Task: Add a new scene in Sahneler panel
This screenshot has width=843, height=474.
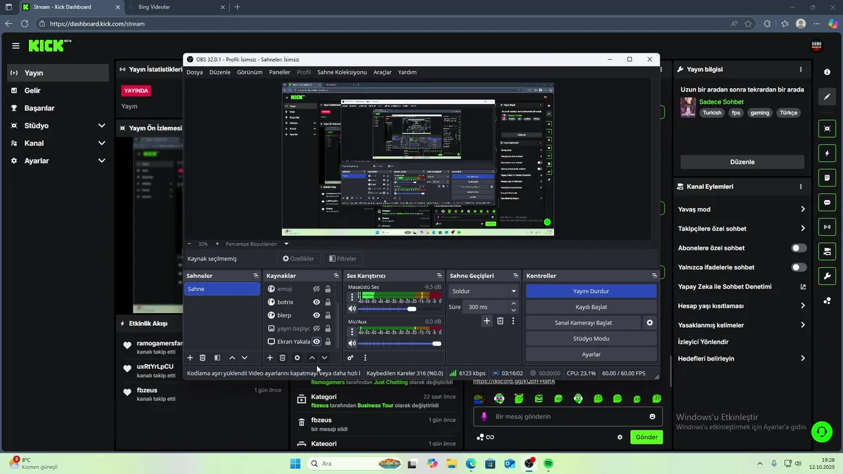Action: 190,357
